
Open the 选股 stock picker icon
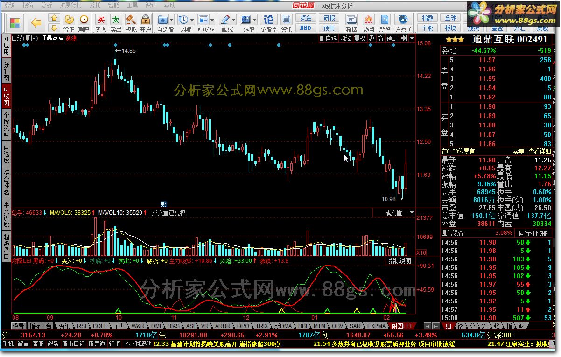(245, 20)
